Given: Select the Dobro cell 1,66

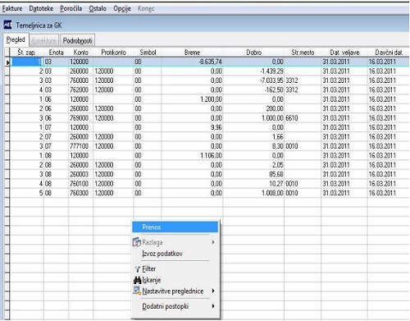Looking at the screenshot, I should (x=253, y=136).
